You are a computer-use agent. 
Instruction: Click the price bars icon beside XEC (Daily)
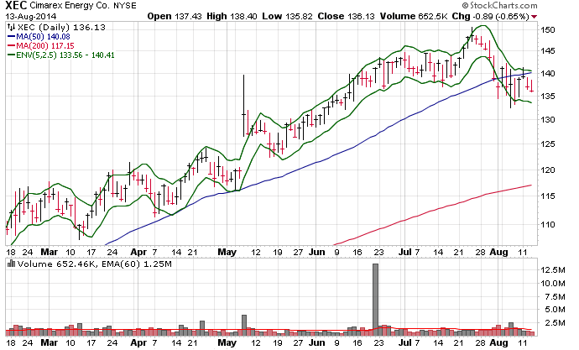coord(12,28)
